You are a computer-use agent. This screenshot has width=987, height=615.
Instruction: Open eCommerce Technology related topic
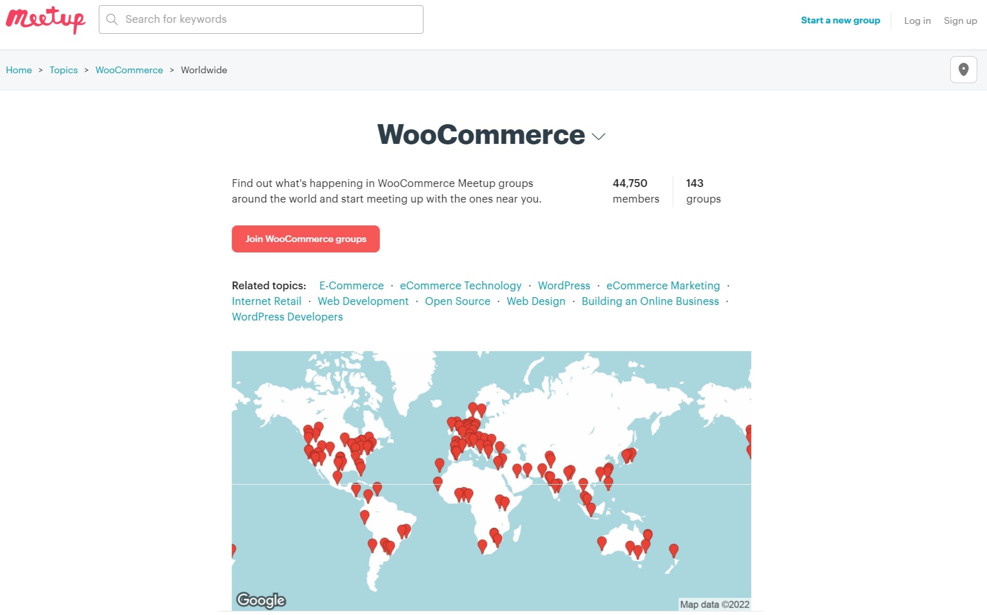click(x=460, y=286)
